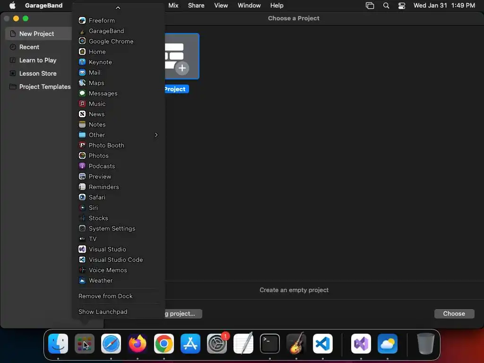Screen dimensions: 484x363
Task: Click the Choose button
Action: 454,314
